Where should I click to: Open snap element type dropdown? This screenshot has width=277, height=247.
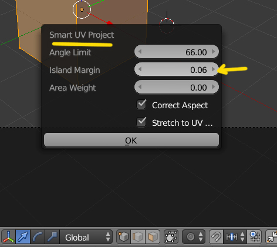click(x=235, y=237)
